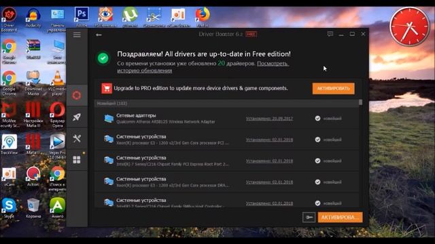Click the red shopping cart upgrade icon
The height and width of the screenshot is (244, 435).
[107, 88]
